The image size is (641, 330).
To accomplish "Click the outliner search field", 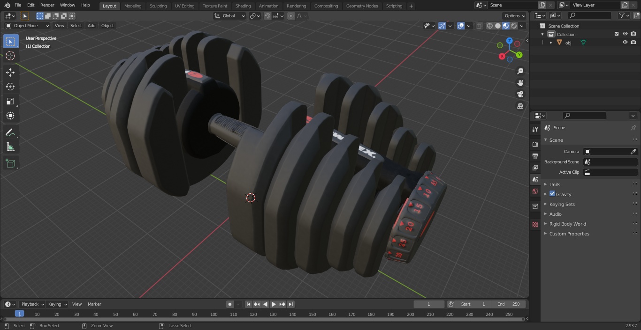I will [589, 15].
